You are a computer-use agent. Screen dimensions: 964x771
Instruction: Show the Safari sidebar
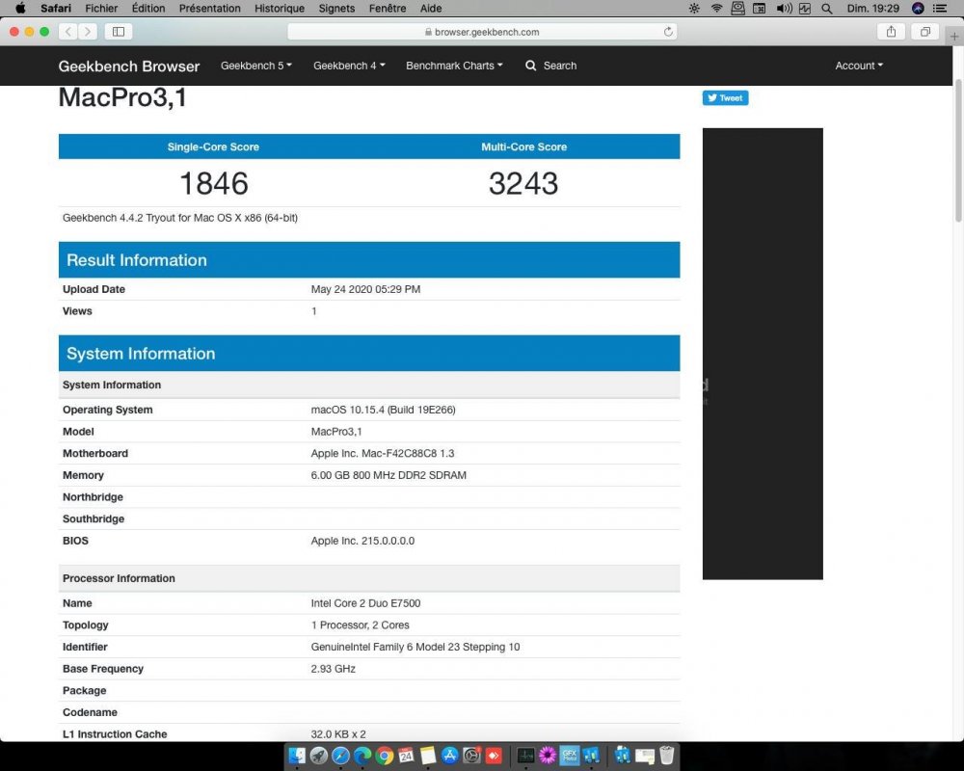coord(119,32)
